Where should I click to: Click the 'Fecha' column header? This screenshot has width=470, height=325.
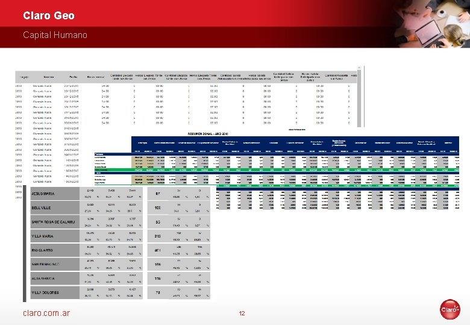click(x=74, y=77)
